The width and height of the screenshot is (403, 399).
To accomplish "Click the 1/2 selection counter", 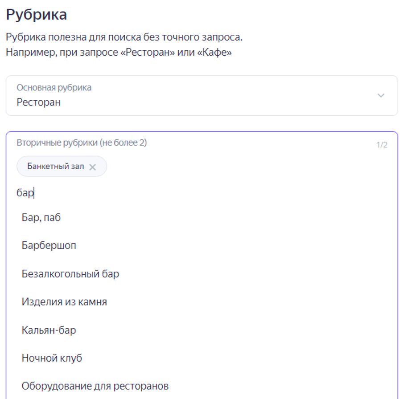I will [382, 145].
